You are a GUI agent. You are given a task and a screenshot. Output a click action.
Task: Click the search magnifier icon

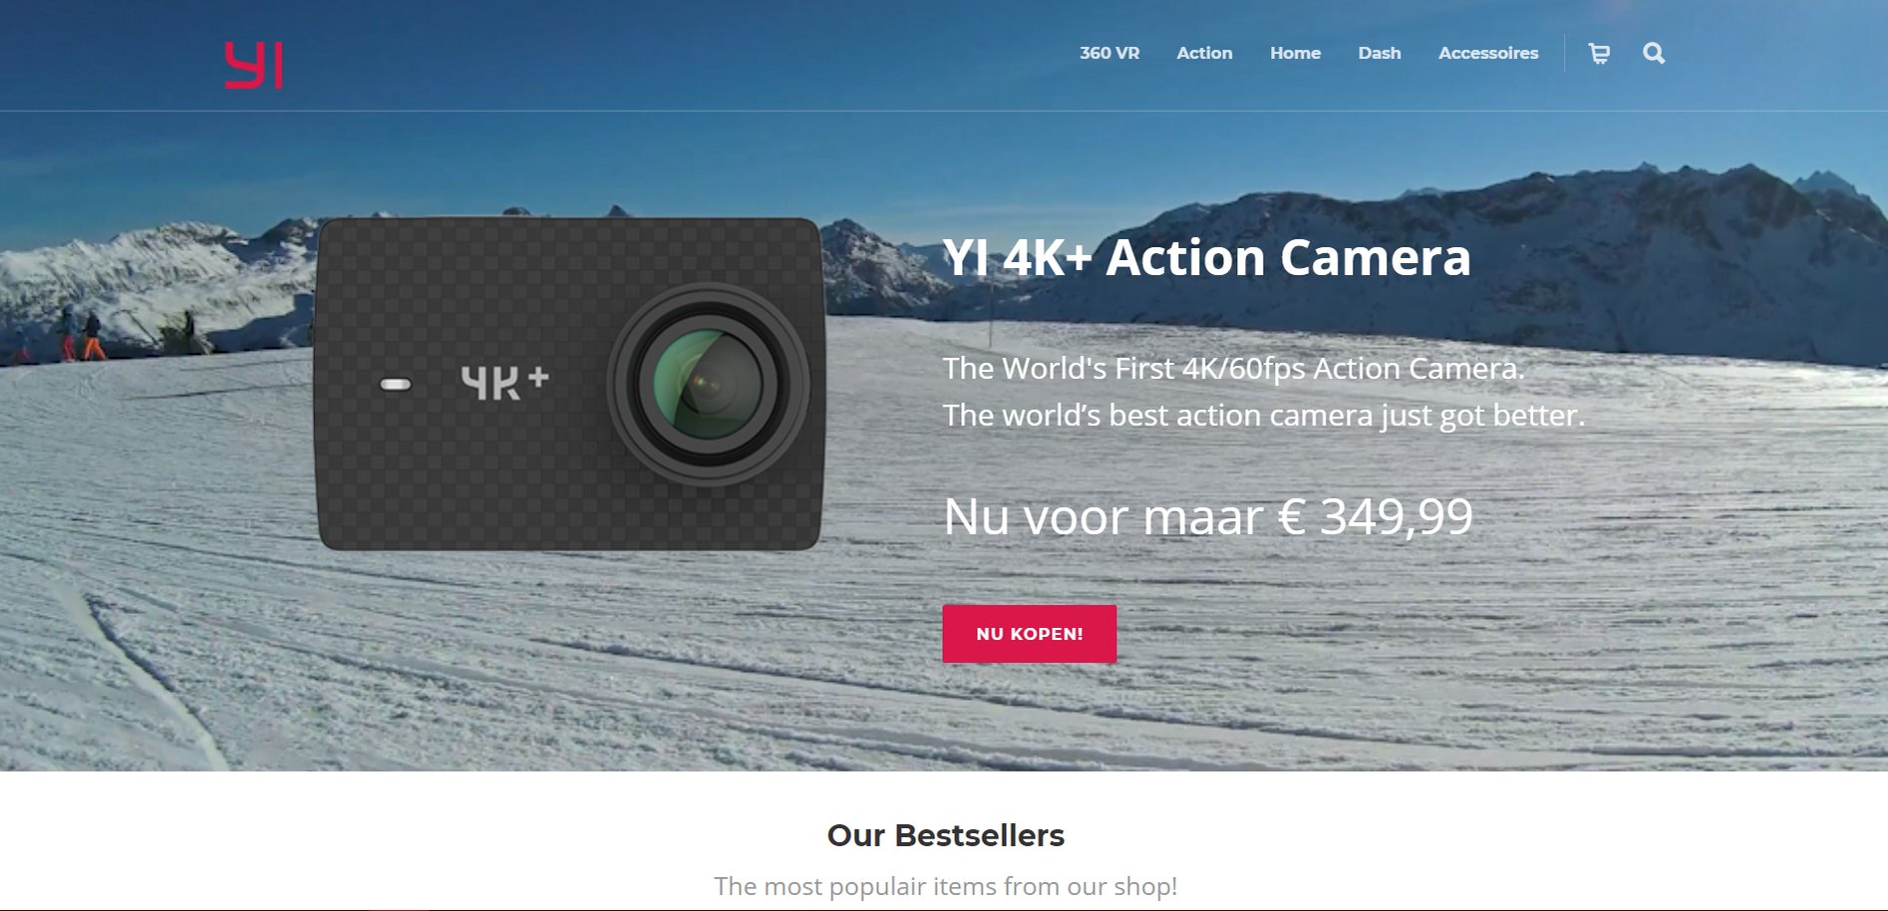[1654, 54]
